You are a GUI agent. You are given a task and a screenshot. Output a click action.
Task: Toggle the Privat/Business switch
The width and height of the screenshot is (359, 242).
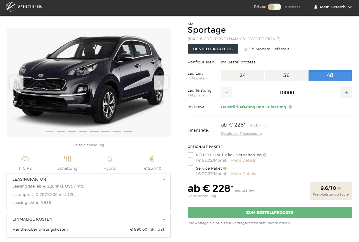click(x=274, y=7)
